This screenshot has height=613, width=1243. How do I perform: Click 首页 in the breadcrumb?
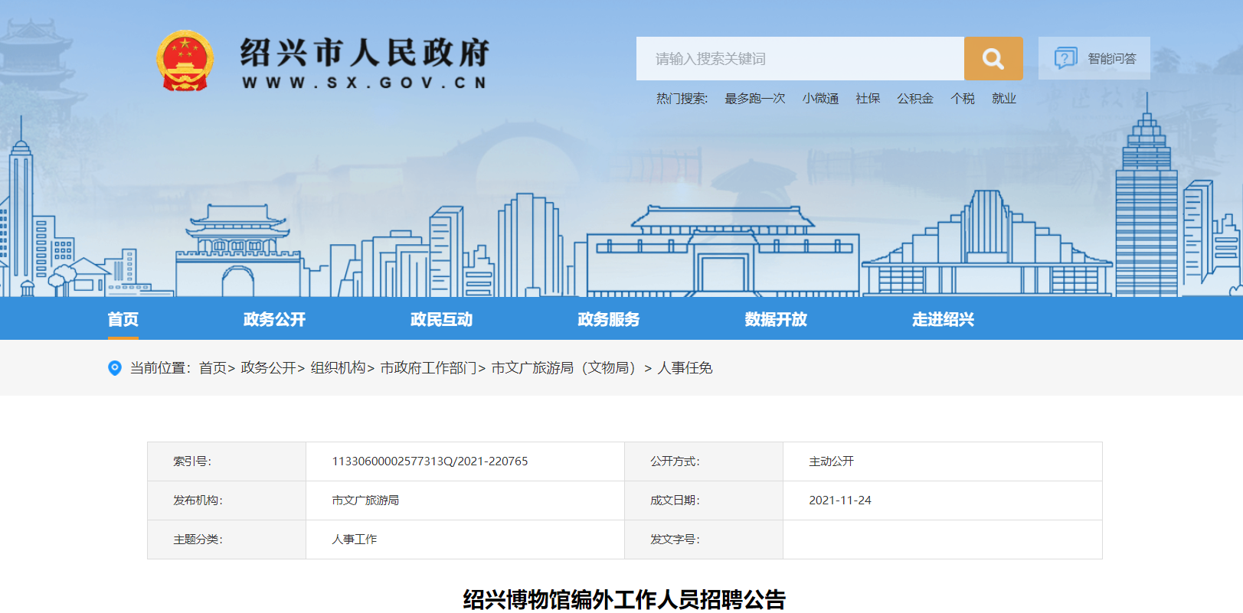tap(213, 368)
